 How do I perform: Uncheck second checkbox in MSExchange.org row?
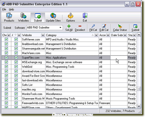[16, 62]
